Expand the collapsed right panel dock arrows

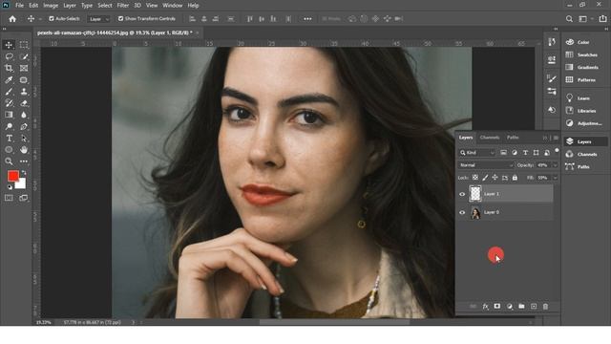pyautogui.click(x=556, y=29)
